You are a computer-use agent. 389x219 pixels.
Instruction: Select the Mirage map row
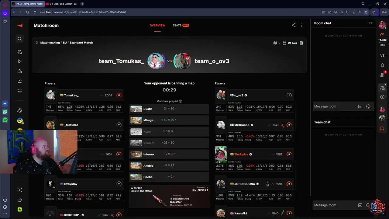point(169,120)
